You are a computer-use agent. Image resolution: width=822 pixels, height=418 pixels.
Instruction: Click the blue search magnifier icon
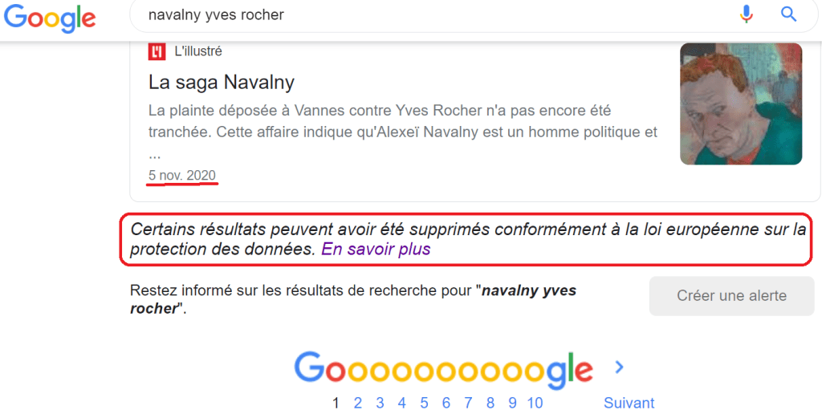pyautogui.click(x=788, y=14)
